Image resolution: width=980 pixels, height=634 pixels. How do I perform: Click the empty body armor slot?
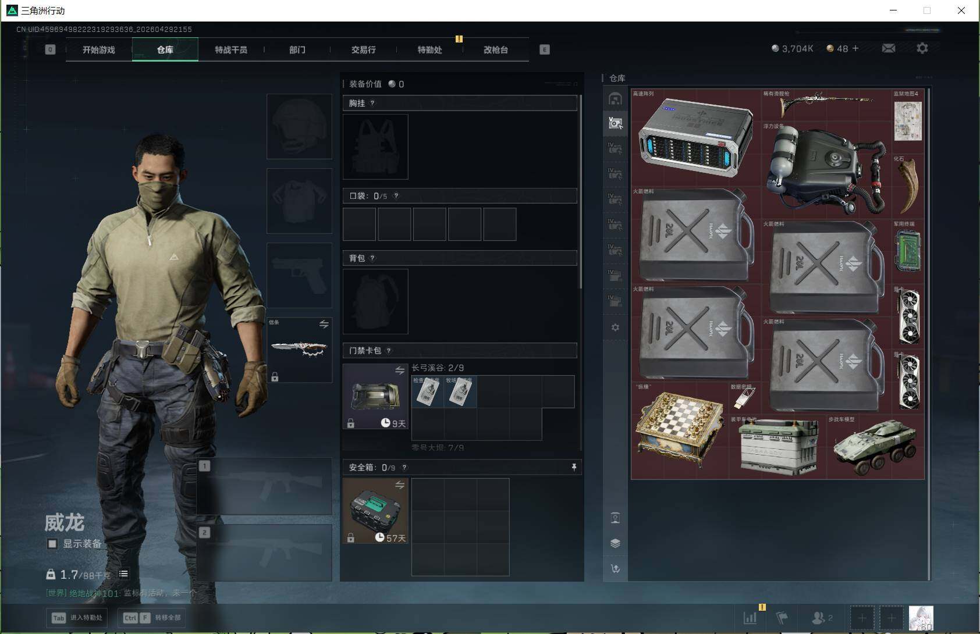tap(299, 201)
